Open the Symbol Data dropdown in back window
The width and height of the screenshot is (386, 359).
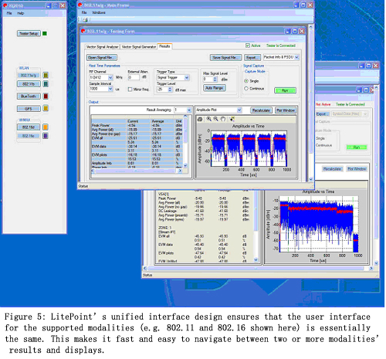[x=365, y=113]
